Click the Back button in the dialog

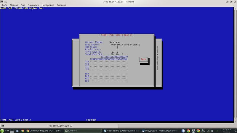coord(143,59)
